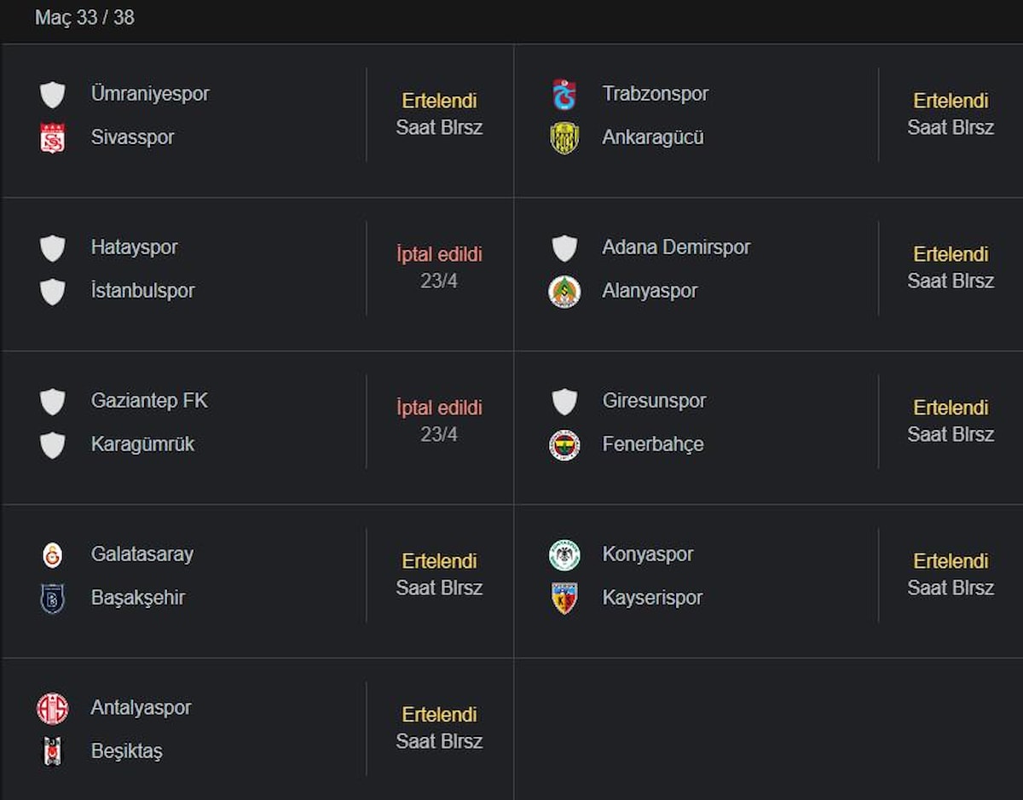
Task: Select the Ankaragücü yellow crest
Action: point(564,138)
